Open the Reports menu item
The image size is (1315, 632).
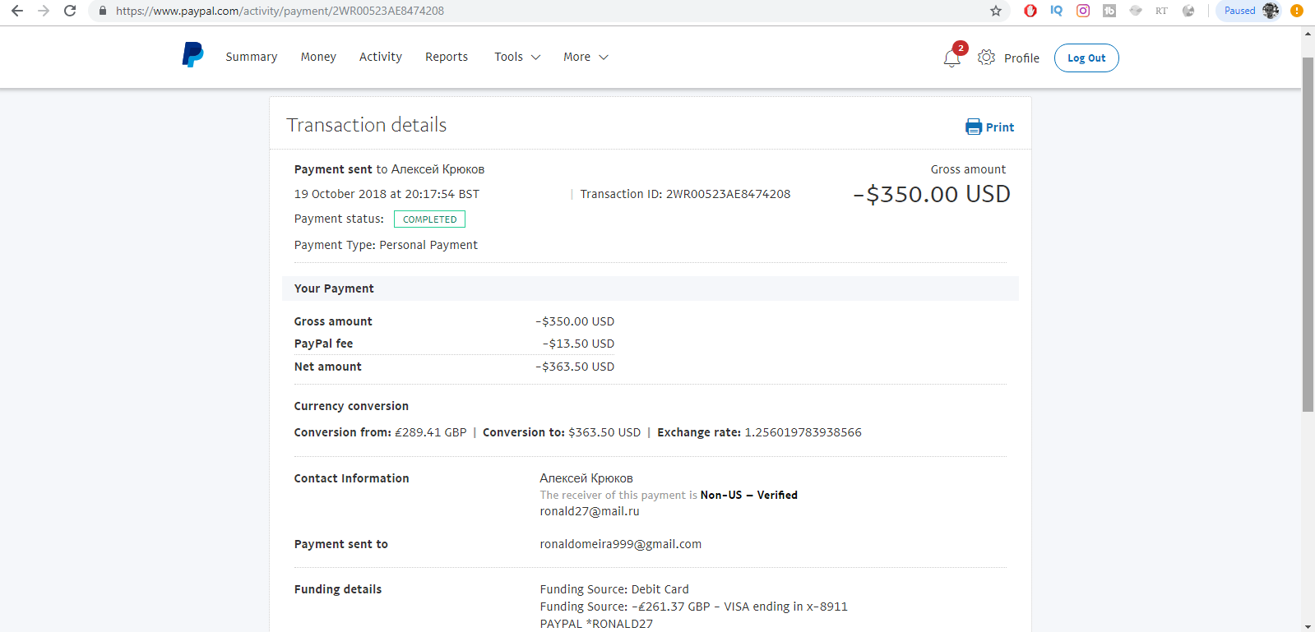[447, 57]
